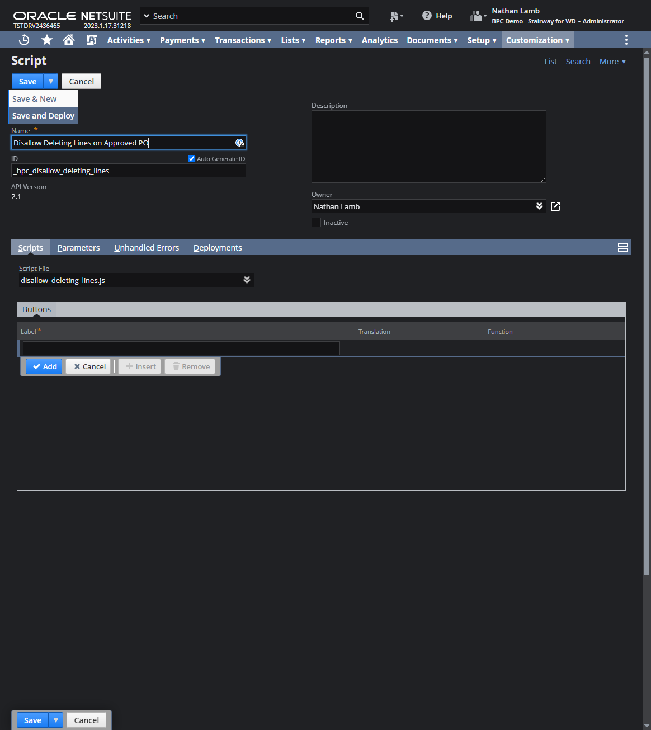Open the List link

click(550, 62)
